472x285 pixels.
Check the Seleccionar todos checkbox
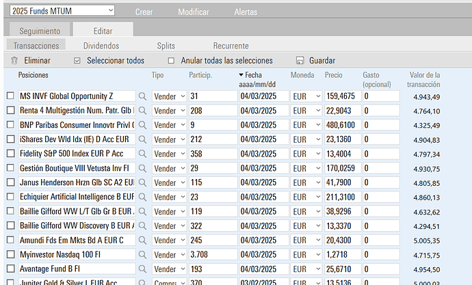[77, 61]
